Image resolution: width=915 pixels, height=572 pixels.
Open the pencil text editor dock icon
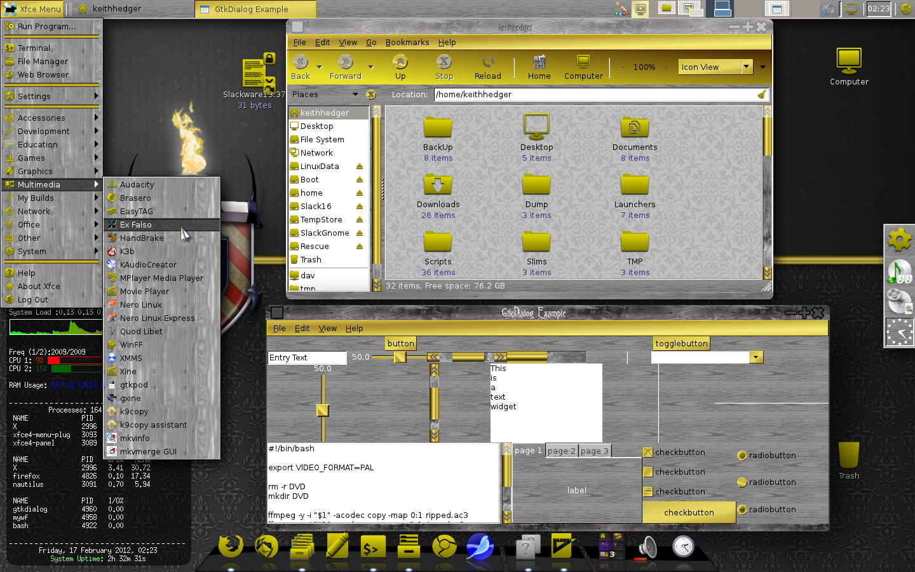[x=337, y=547]
